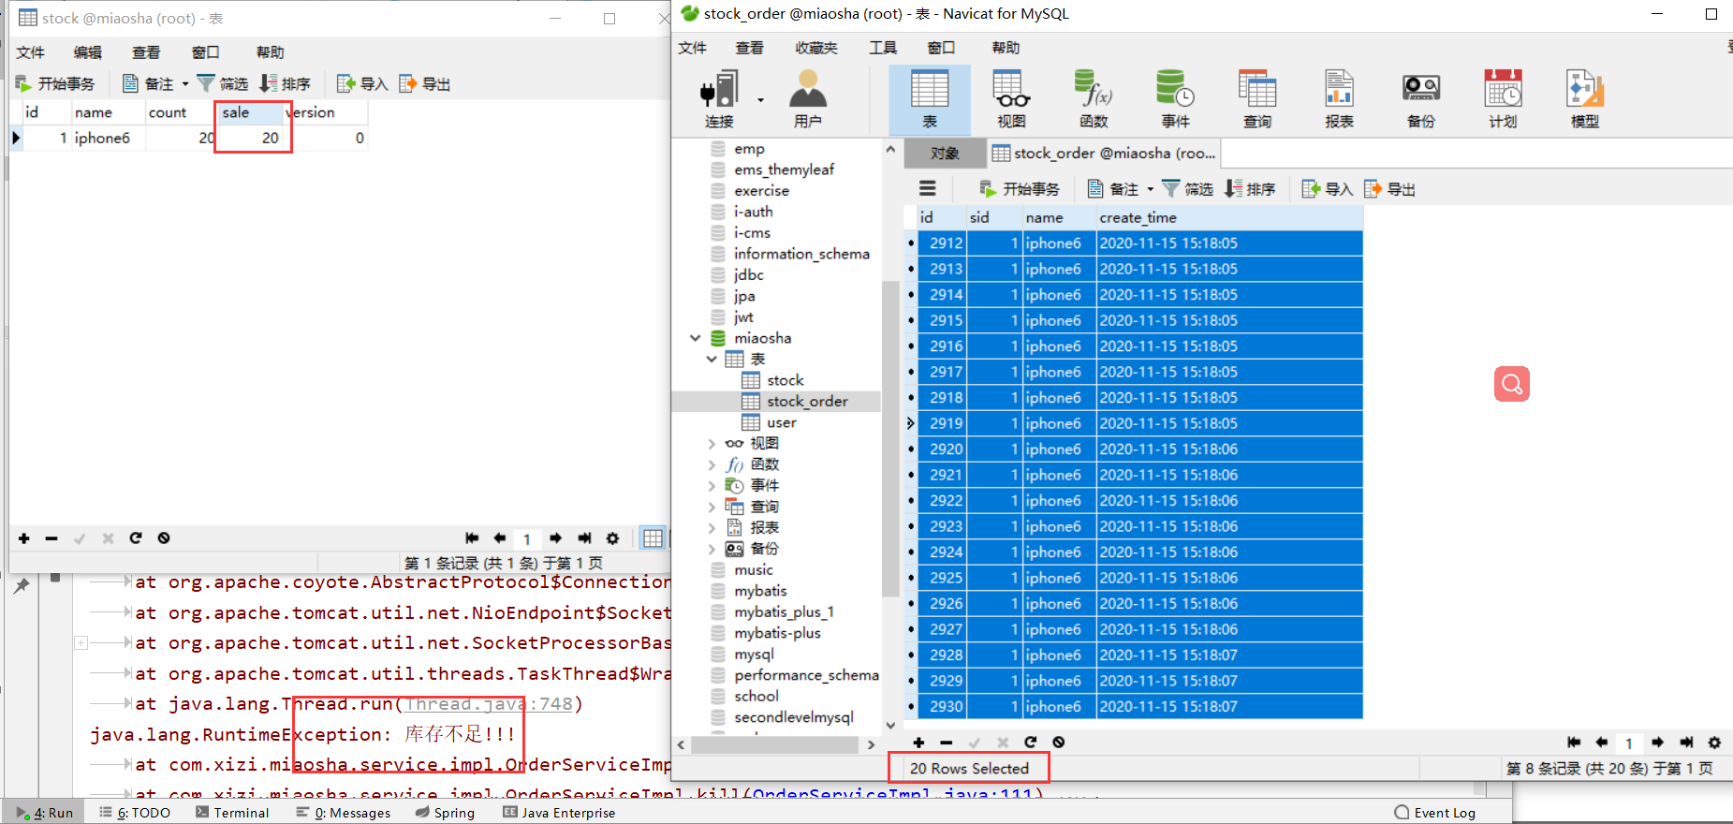Image resolution: width=1733 pixels, height=824 pixels.
Task: Open the 事件 events toolbar icon
Action: click(1175, 100)
